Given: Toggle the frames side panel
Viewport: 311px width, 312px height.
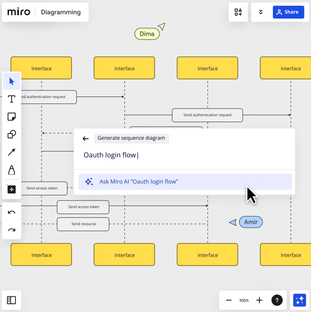Looking at the screenshot, I should [x=12, y=300].
